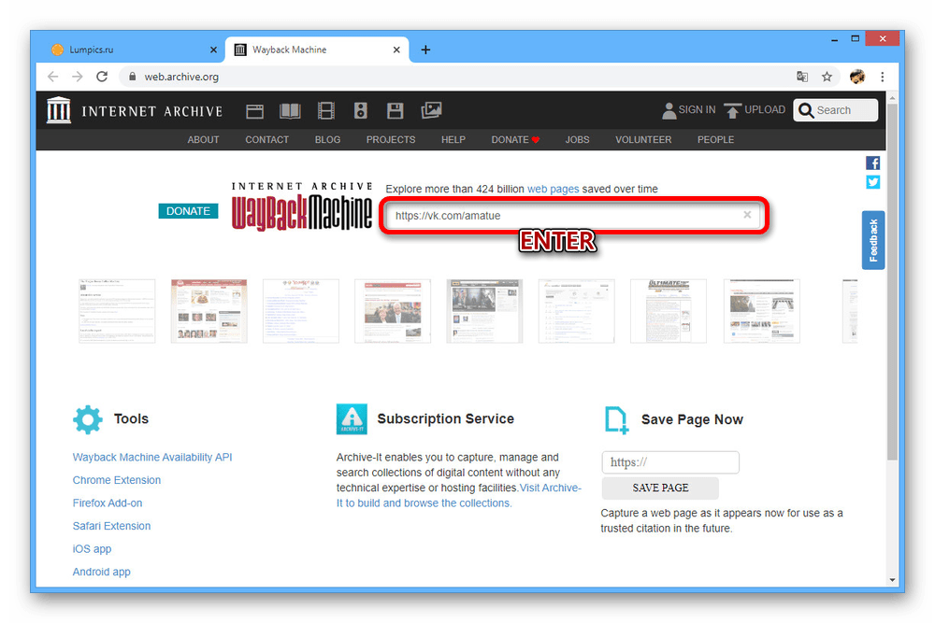Screen dimensions: 935x623
Task: Open the Video filmstrip icon
Action: (325, 111)
